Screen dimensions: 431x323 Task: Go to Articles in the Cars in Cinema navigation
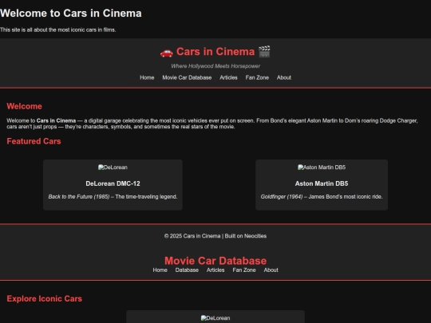tap(228, 77)
